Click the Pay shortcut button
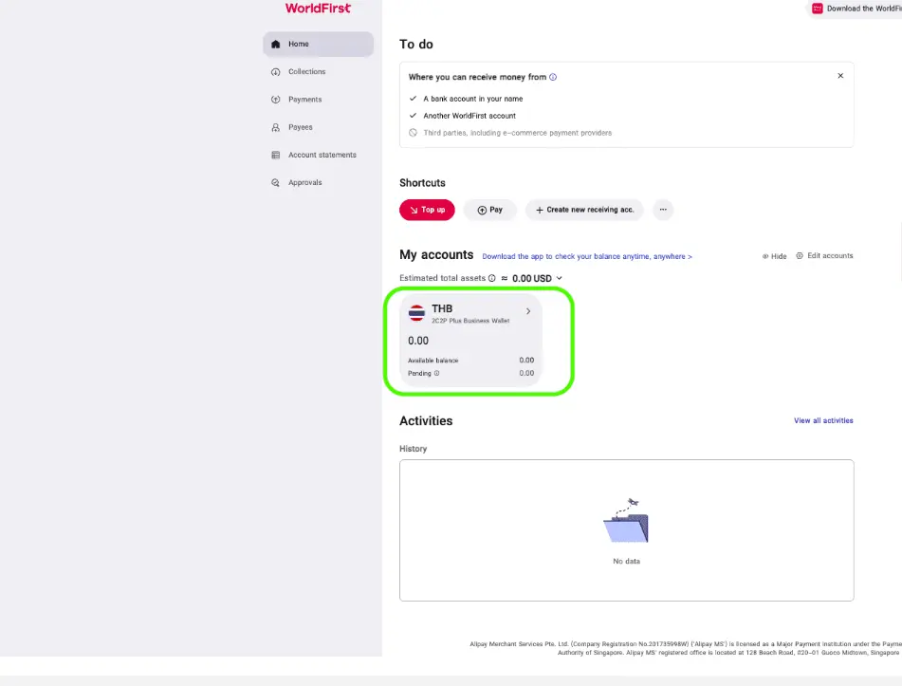The height and width of the screenshot is (686, 902). pyautogui.click(x=489, y=210)
